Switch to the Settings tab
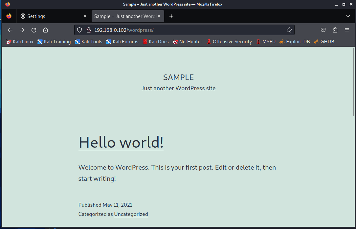The width and height of the screenshot is (356, 229). coord(49,16)
